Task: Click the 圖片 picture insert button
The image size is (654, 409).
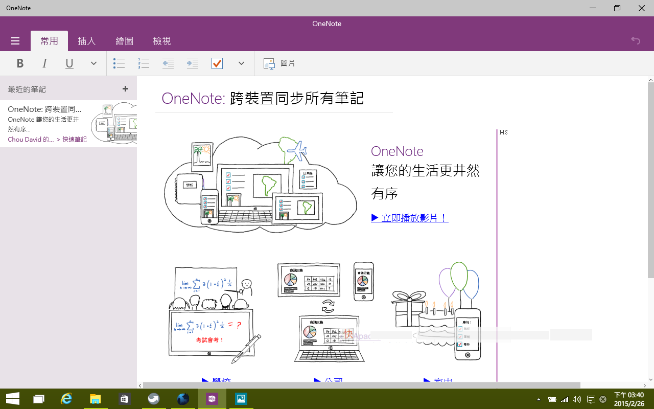Action: click(x=279, y=63)
